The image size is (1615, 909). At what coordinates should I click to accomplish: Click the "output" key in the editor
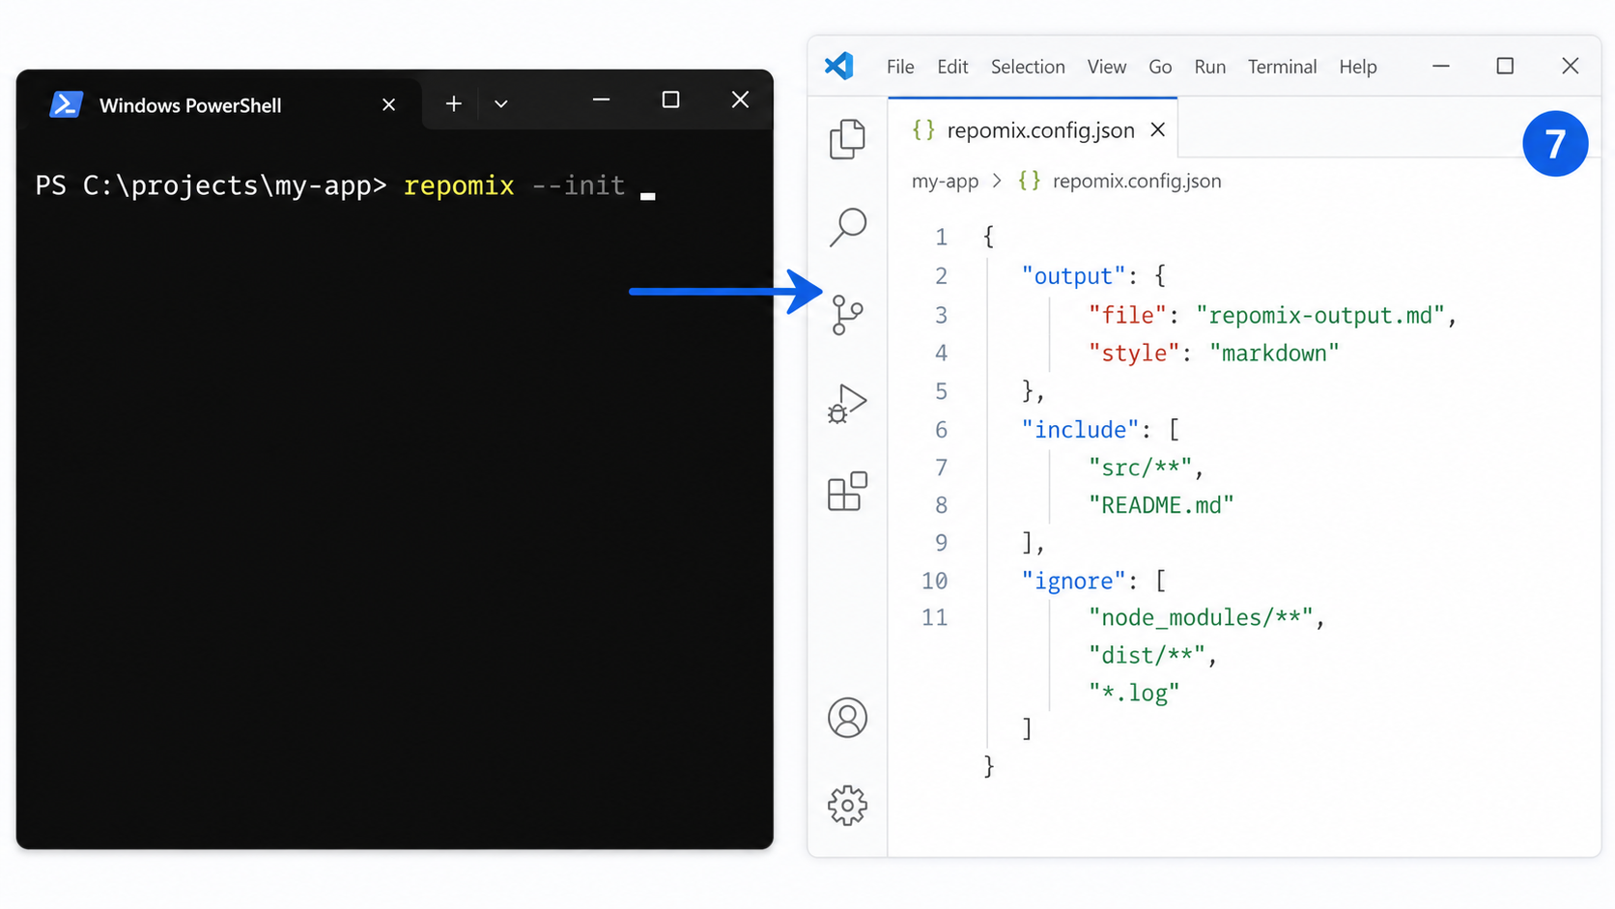[x=1073, y=276]
